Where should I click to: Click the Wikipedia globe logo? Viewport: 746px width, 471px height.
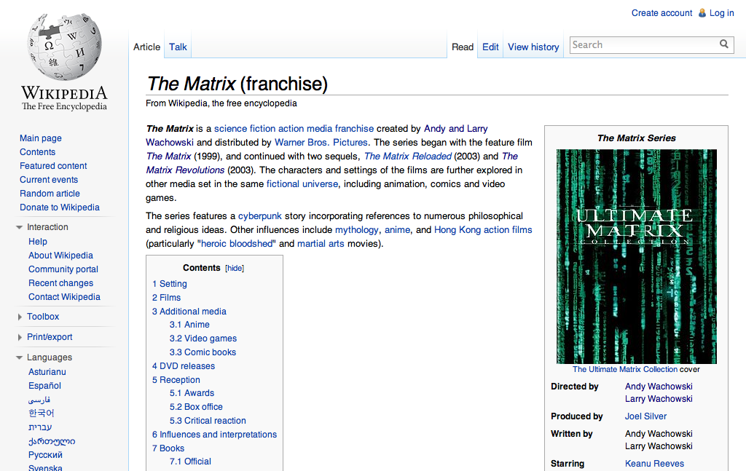pos(64,46)
